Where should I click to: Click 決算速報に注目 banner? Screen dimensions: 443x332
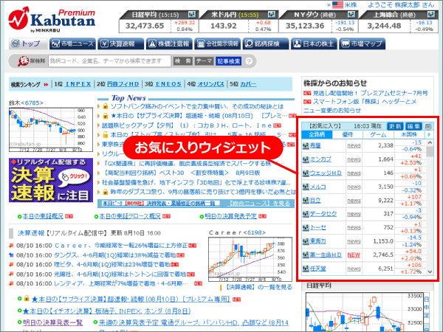[x=51, y=180]
